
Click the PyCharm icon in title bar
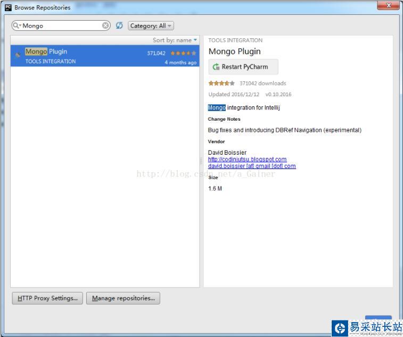click(x=8, y=7)
